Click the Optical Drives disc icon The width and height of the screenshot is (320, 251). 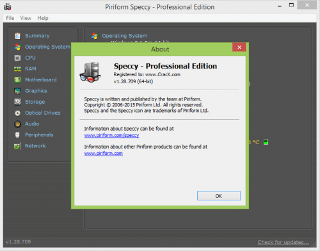tap(17, 113)
